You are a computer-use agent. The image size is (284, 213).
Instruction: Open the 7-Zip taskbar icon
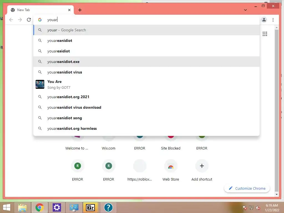coord(90,207)
